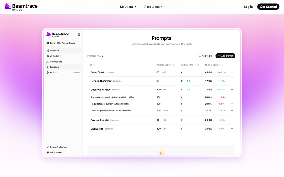284x177 pixels.
Task: Click 'Show me premium cover-up ink in Halifax' prompt
Action: (x=111, y=111)
